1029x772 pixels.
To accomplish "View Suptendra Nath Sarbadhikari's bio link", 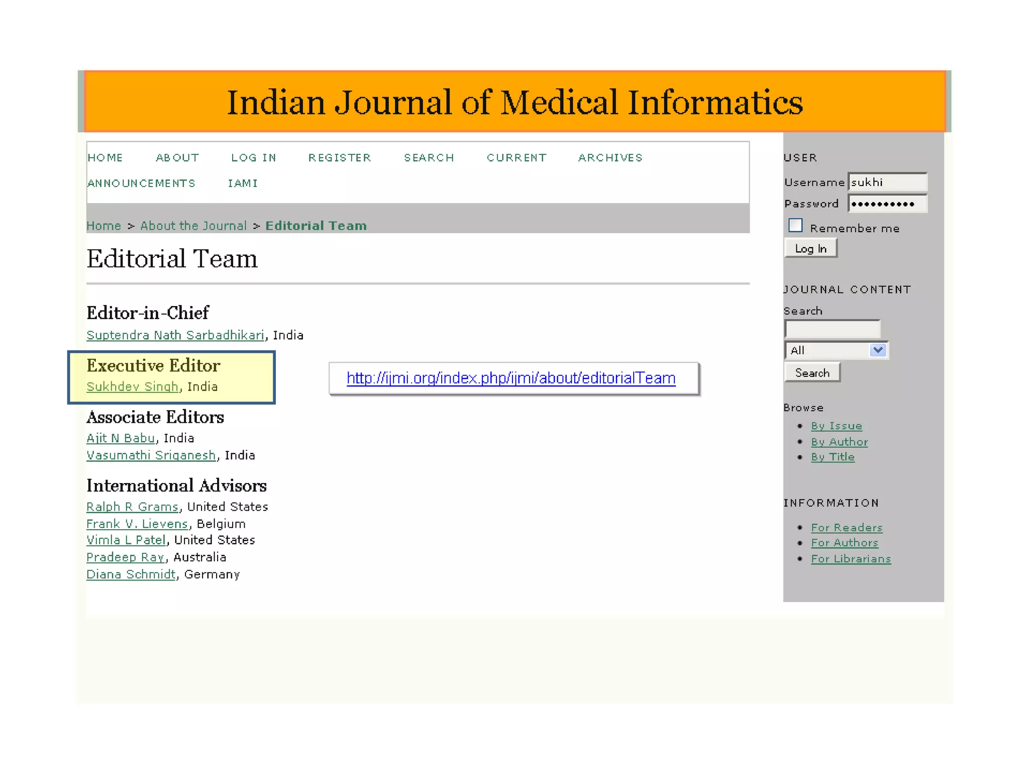I will point(175,335).
